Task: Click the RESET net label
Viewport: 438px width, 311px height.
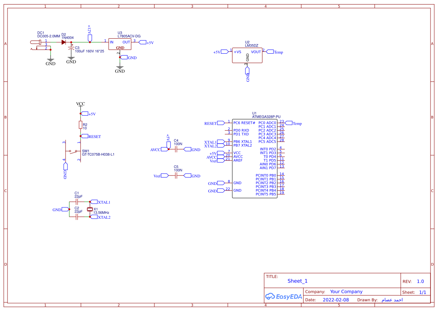Action: [90, 136]
